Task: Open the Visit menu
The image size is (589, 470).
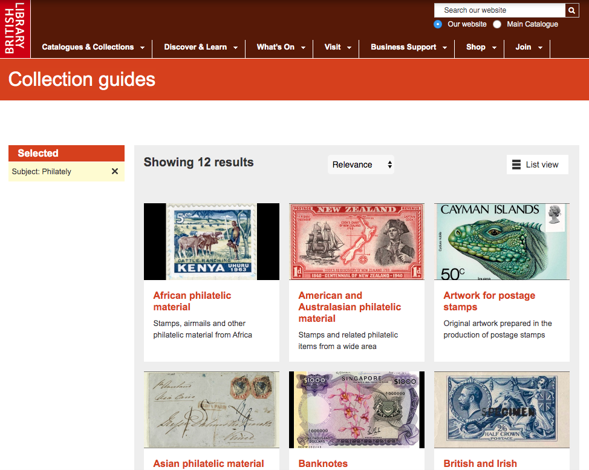Action: pos(333,47)
